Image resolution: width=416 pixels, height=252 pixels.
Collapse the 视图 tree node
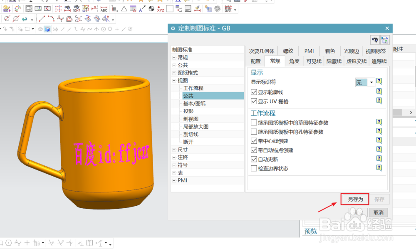(174, 80)
